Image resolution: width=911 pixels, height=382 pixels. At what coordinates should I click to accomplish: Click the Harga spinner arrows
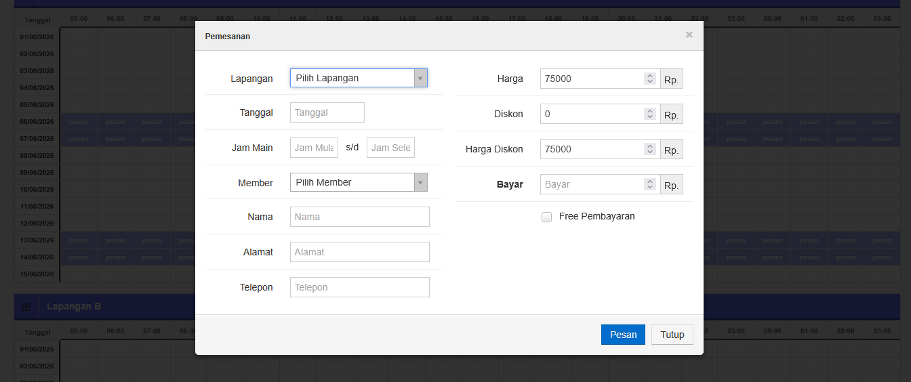650,79
